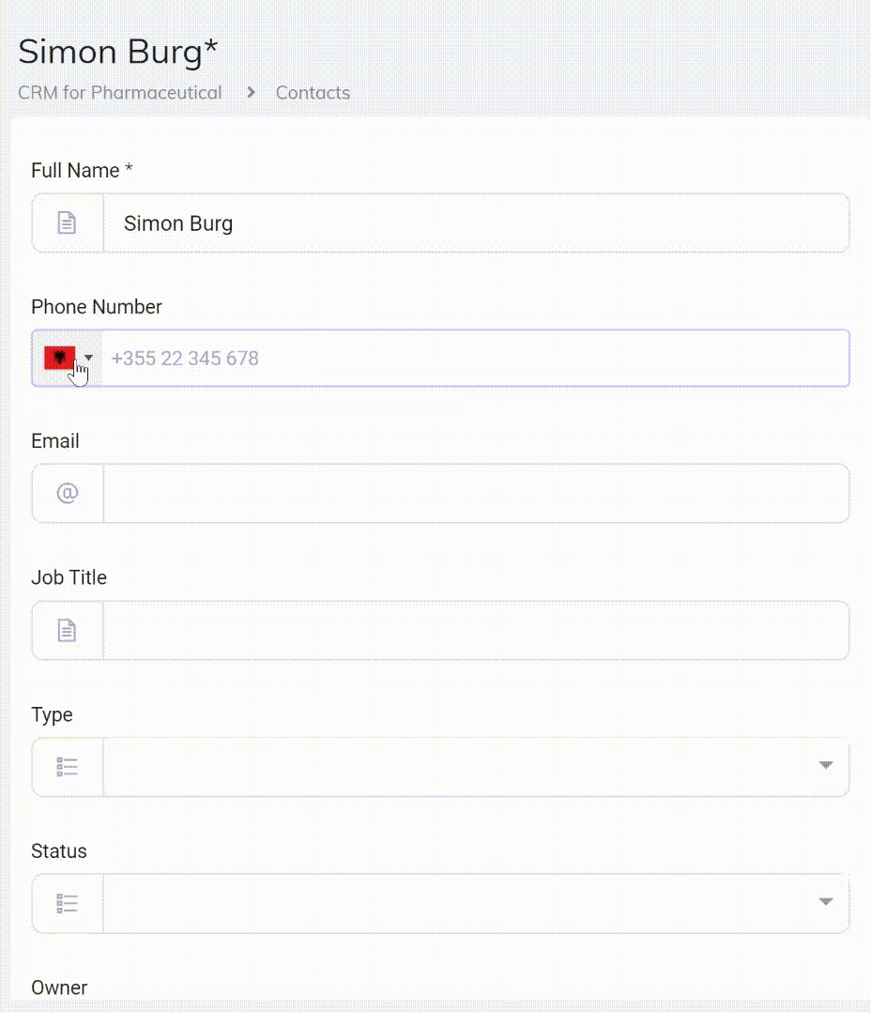Navigate to CRM for Pharmaceutical
Image resolution: width=871 pixels, height=1012 pixels.
(x=119, y=92)
